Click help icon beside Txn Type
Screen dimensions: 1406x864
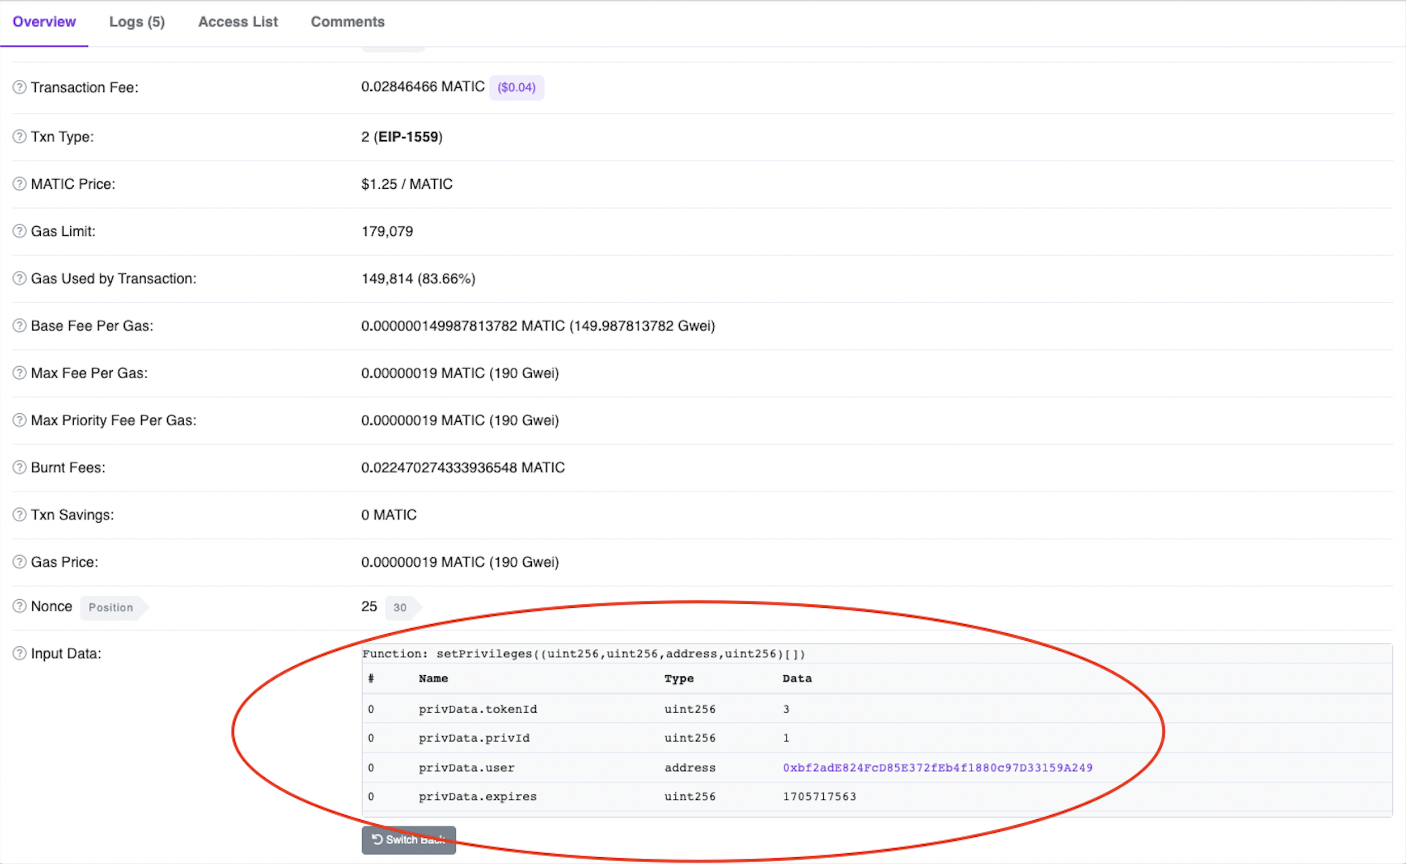tap(19, 137)
